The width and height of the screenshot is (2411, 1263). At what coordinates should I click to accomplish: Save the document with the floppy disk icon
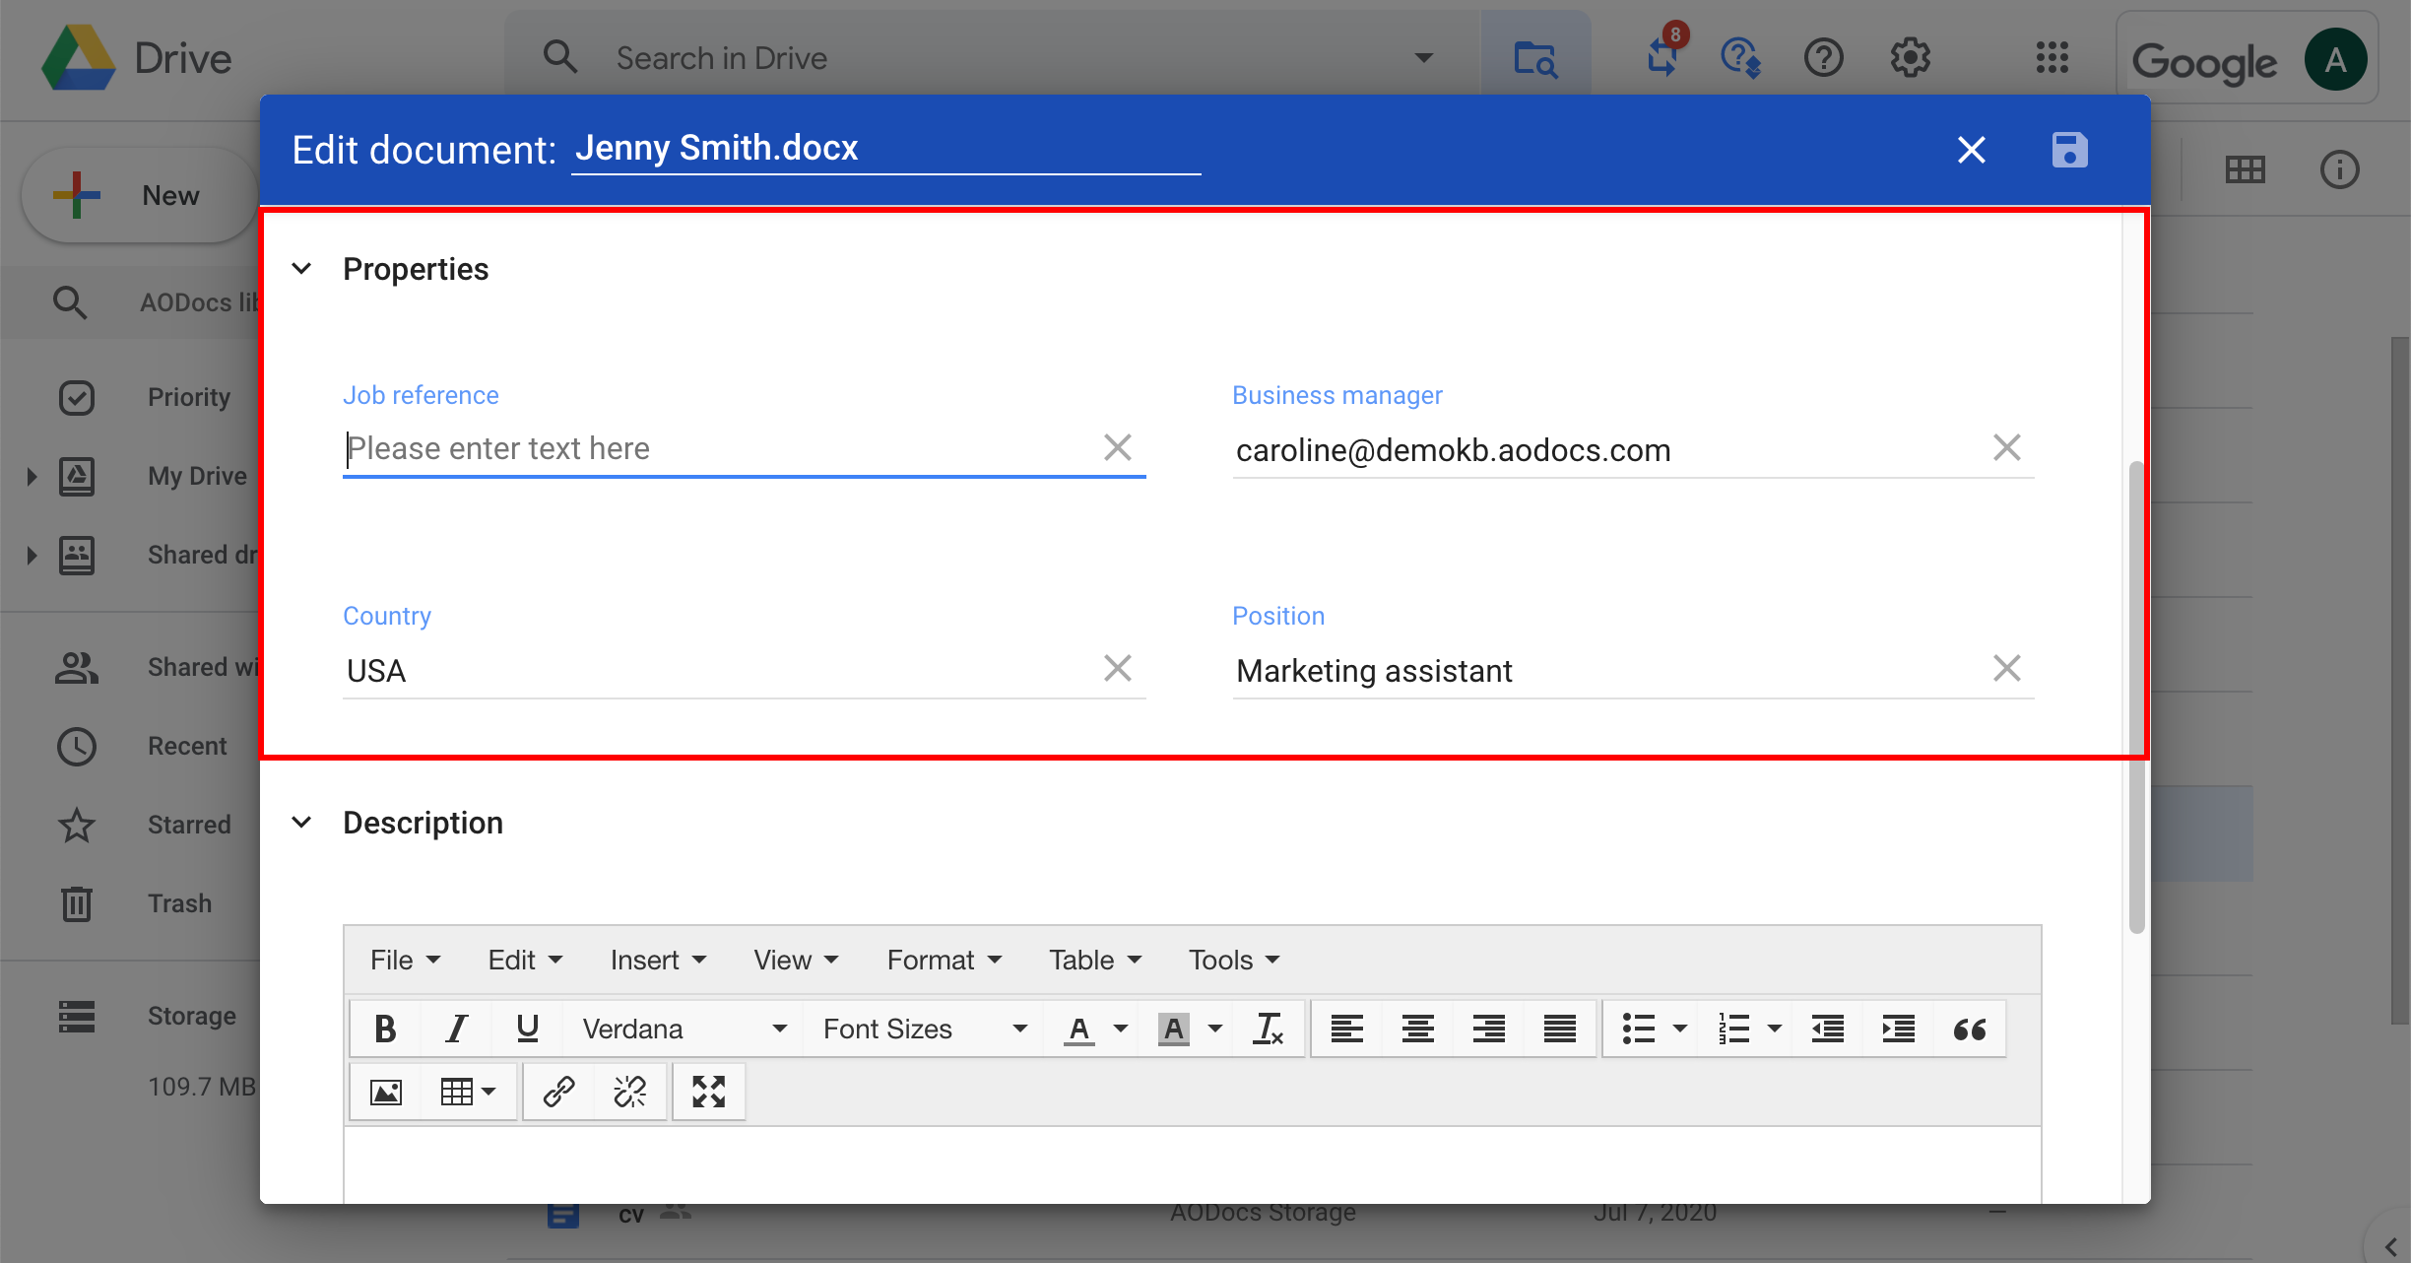coord(2069,150)
